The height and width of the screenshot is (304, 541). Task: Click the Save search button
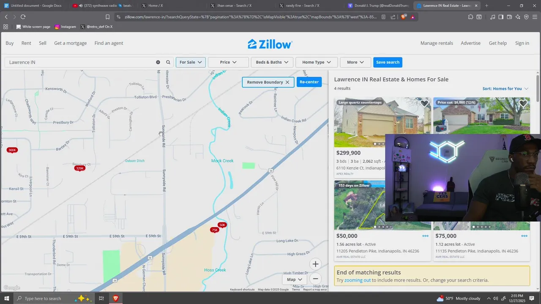tap(388, 62)
